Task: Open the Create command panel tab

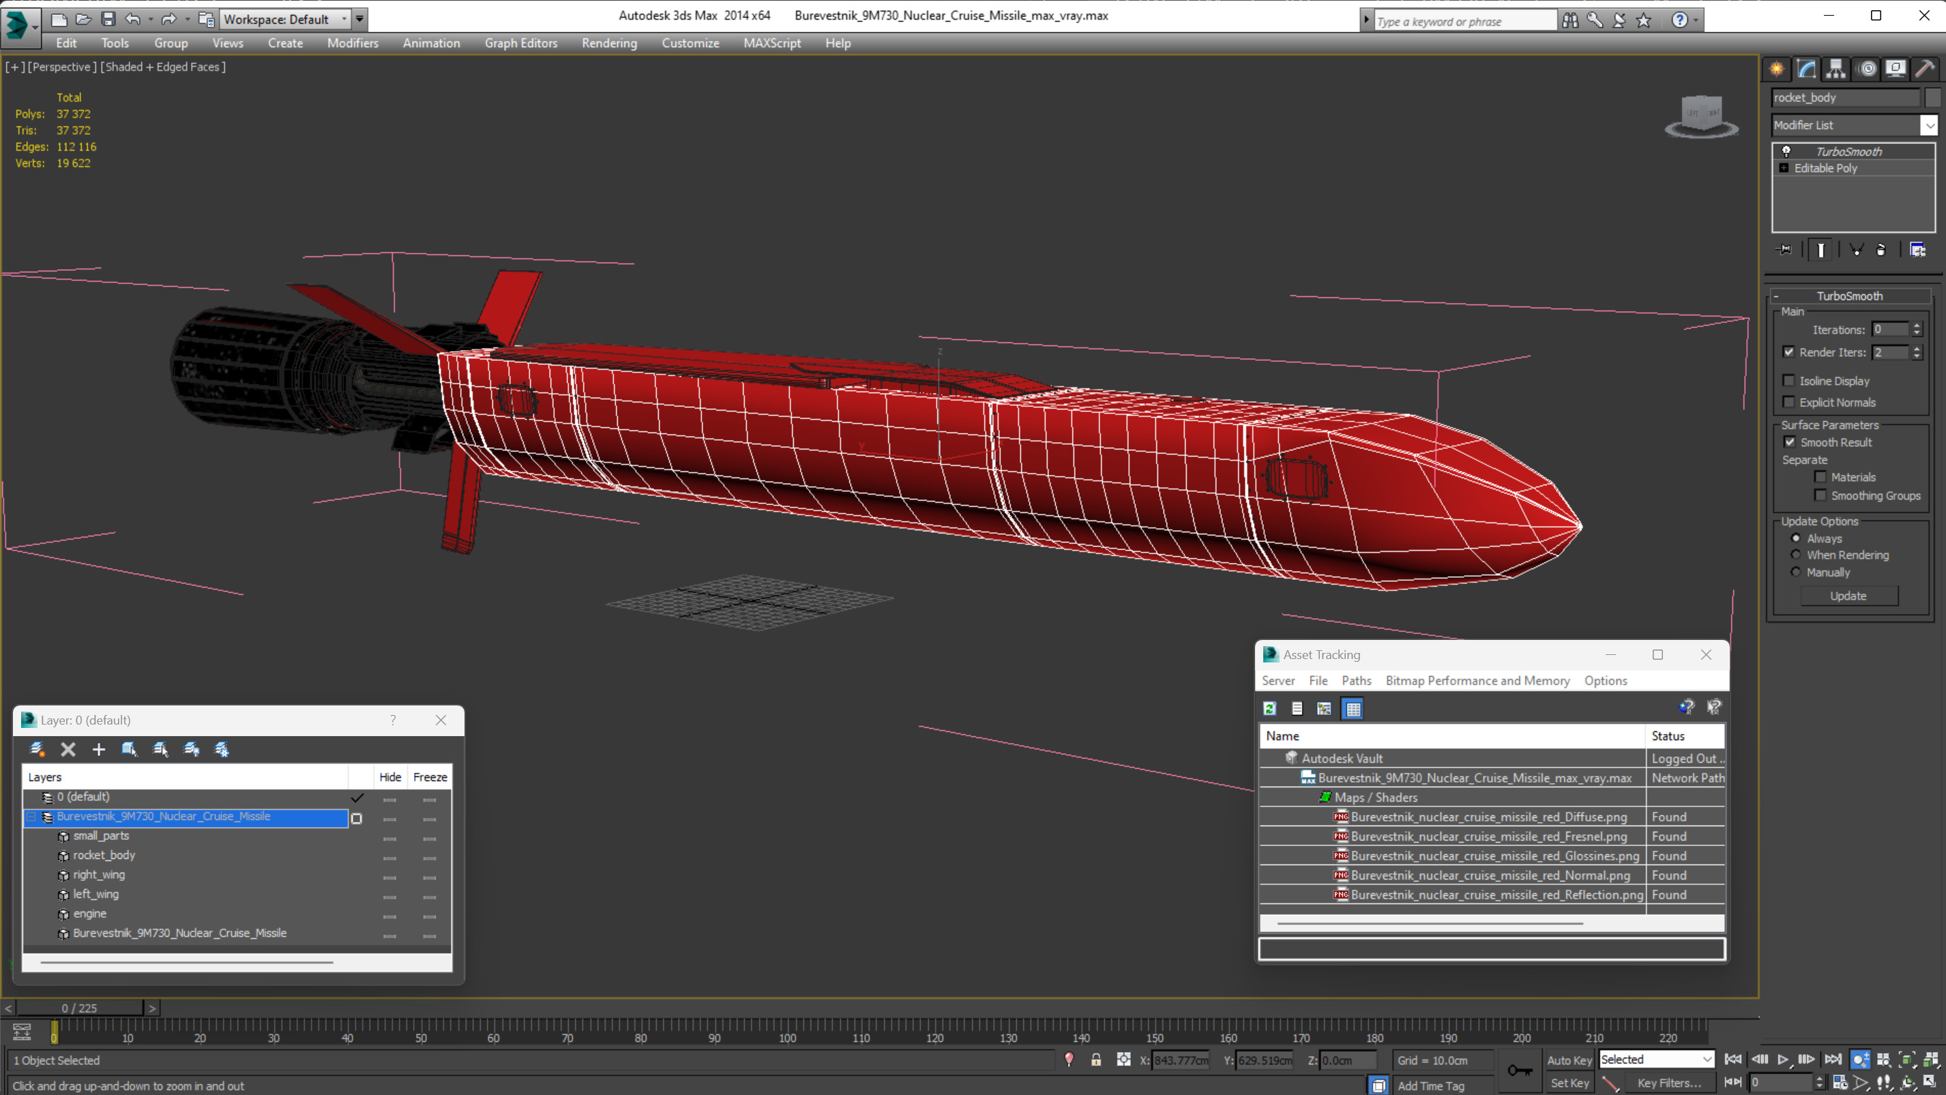Action: pos(1777,69)
